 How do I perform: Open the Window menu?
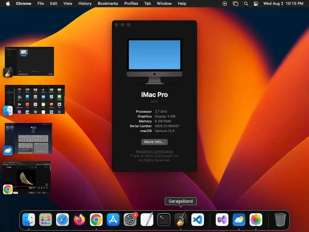164,4
